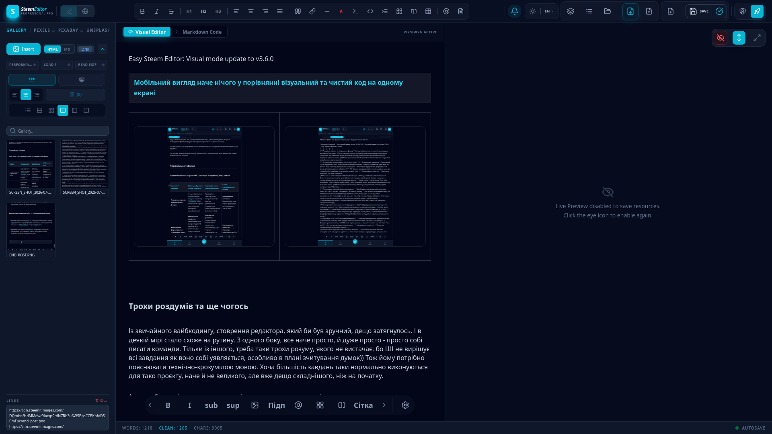
Task: Open the PEXELS tab
Action: tap(44, 30)
